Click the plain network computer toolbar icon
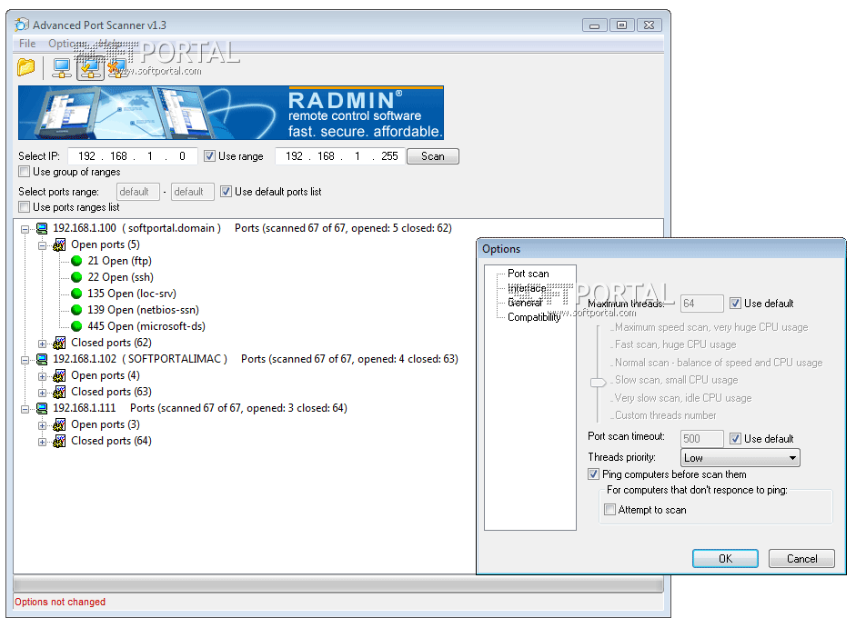 (62, 68)
